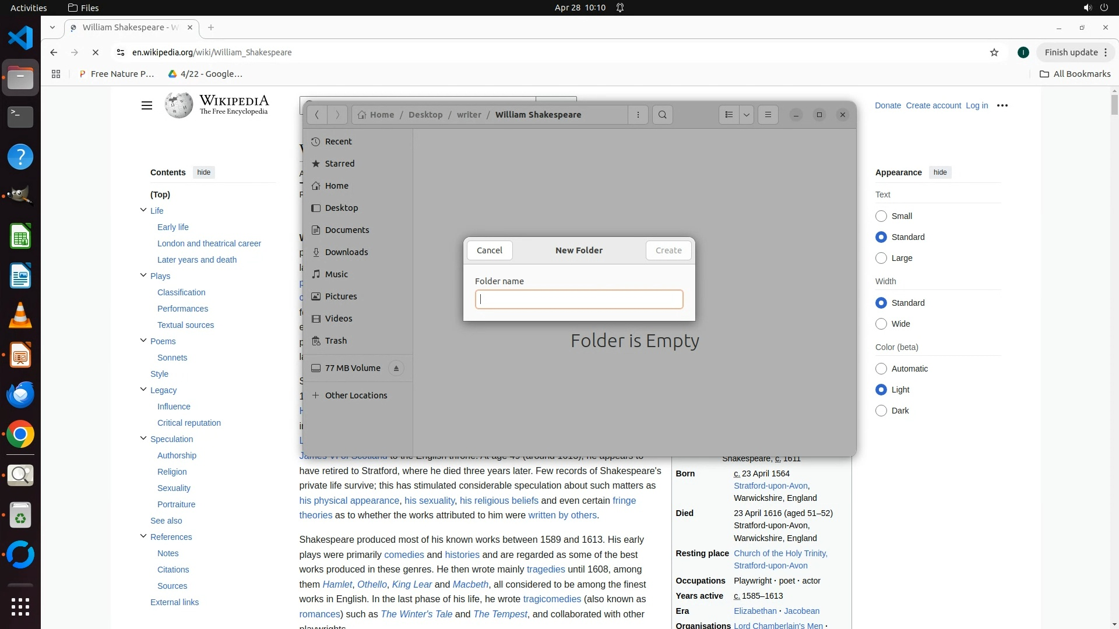
Task: Switch to the William Shakespeare browser tab
Action: 131,27
